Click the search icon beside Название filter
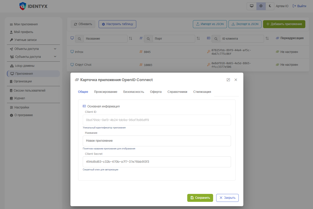This screenshot has width=313, height=209. tap(79, 39)
